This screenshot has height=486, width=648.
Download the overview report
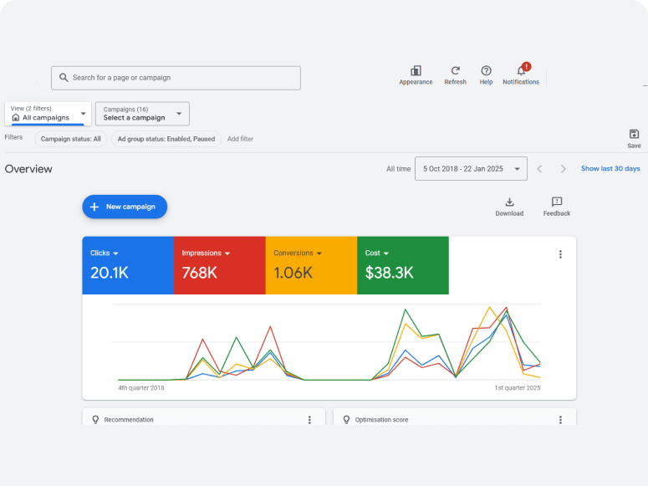[509, 202]
